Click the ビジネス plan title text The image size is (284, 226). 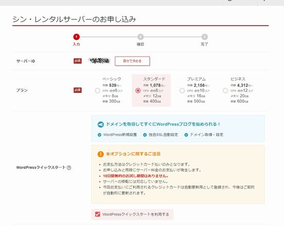[238, 79]
